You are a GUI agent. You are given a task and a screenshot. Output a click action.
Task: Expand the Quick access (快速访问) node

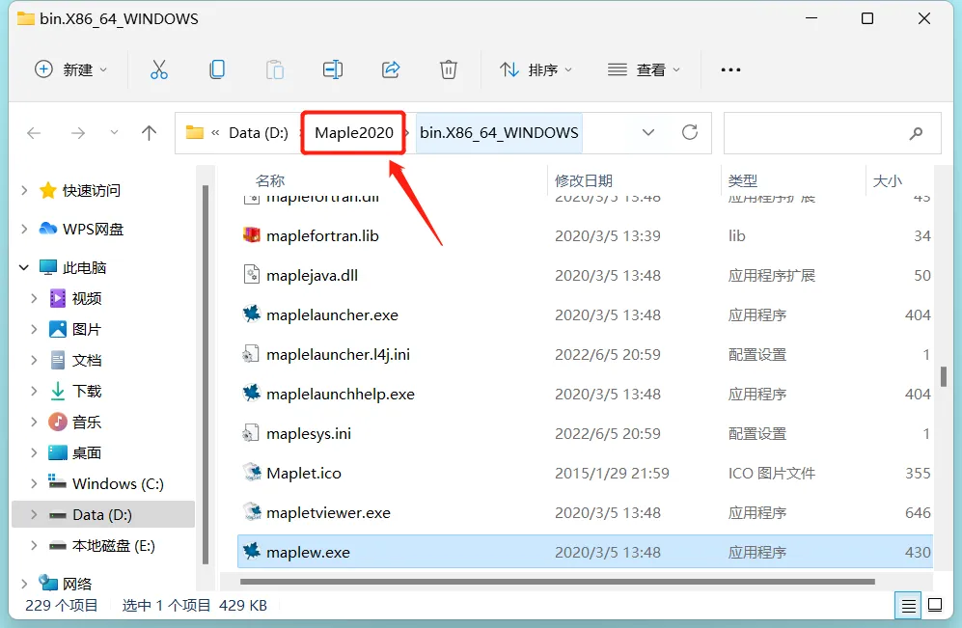(24, 190)
